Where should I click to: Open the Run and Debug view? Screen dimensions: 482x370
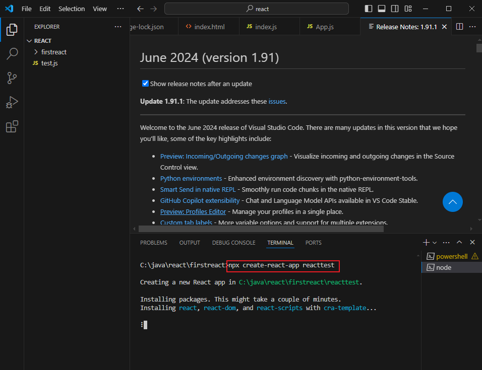12,102
